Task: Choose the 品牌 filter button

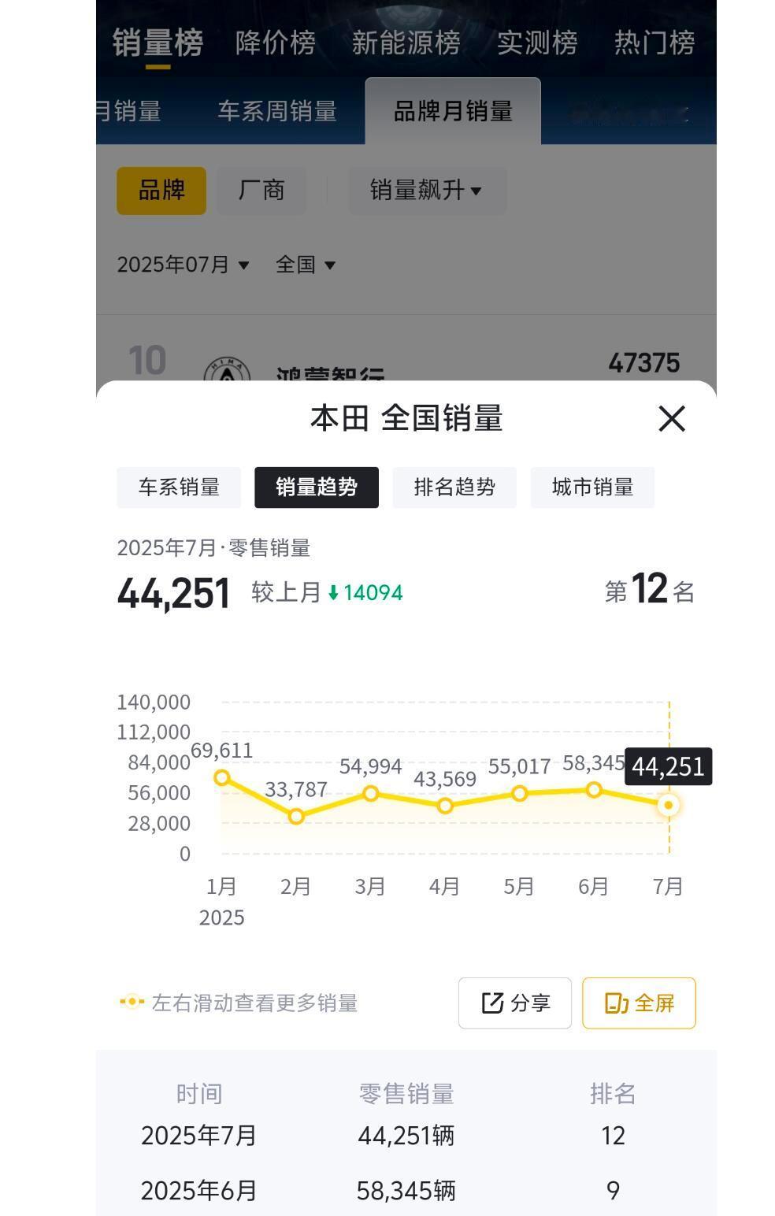Action: 161,191
